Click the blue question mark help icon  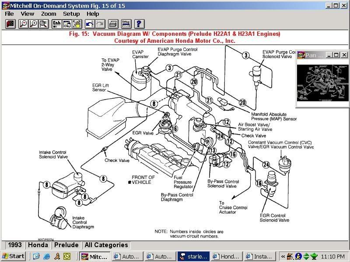pyautogui.click(x=139, y=24)
